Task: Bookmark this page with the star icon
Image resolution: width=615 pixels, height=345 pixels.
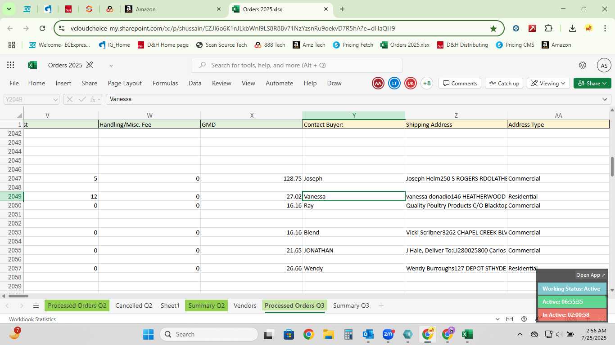Action: 493,28
